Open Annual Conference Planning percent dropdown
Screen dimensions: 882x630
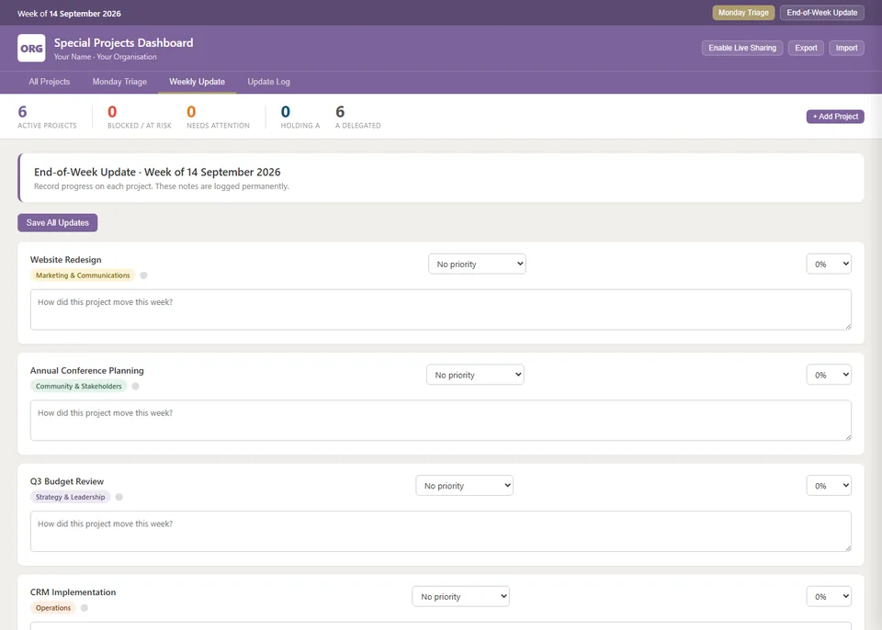pyautogui.click(x=829, y=375)
